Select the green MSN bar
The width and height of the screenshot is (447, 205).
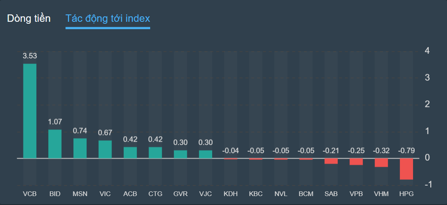80,148
